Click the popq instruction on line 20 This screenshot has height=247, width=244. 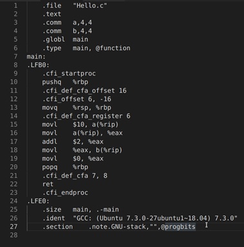click(50, 167)
